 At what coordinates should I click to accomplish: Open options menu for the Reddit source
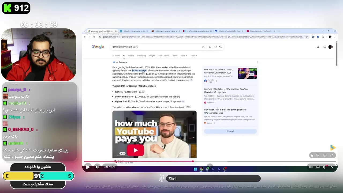(214, 123)
